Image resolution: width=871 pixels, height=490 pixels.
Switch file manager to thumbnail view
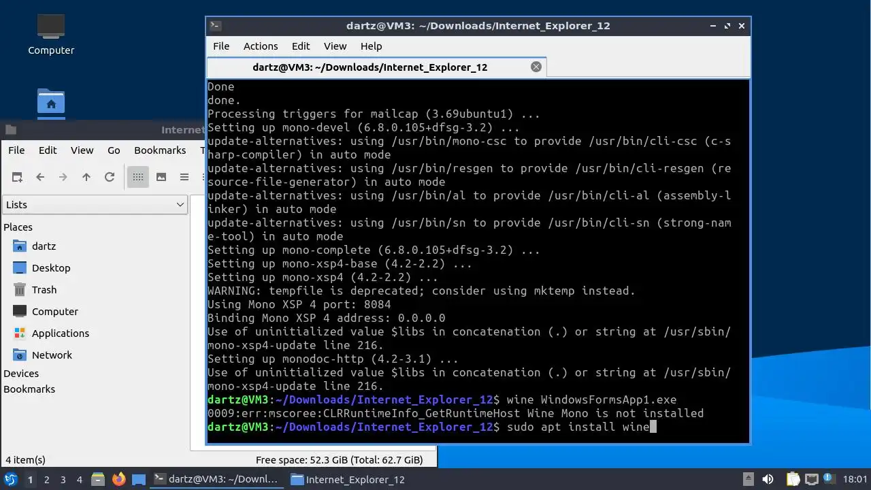161,177
